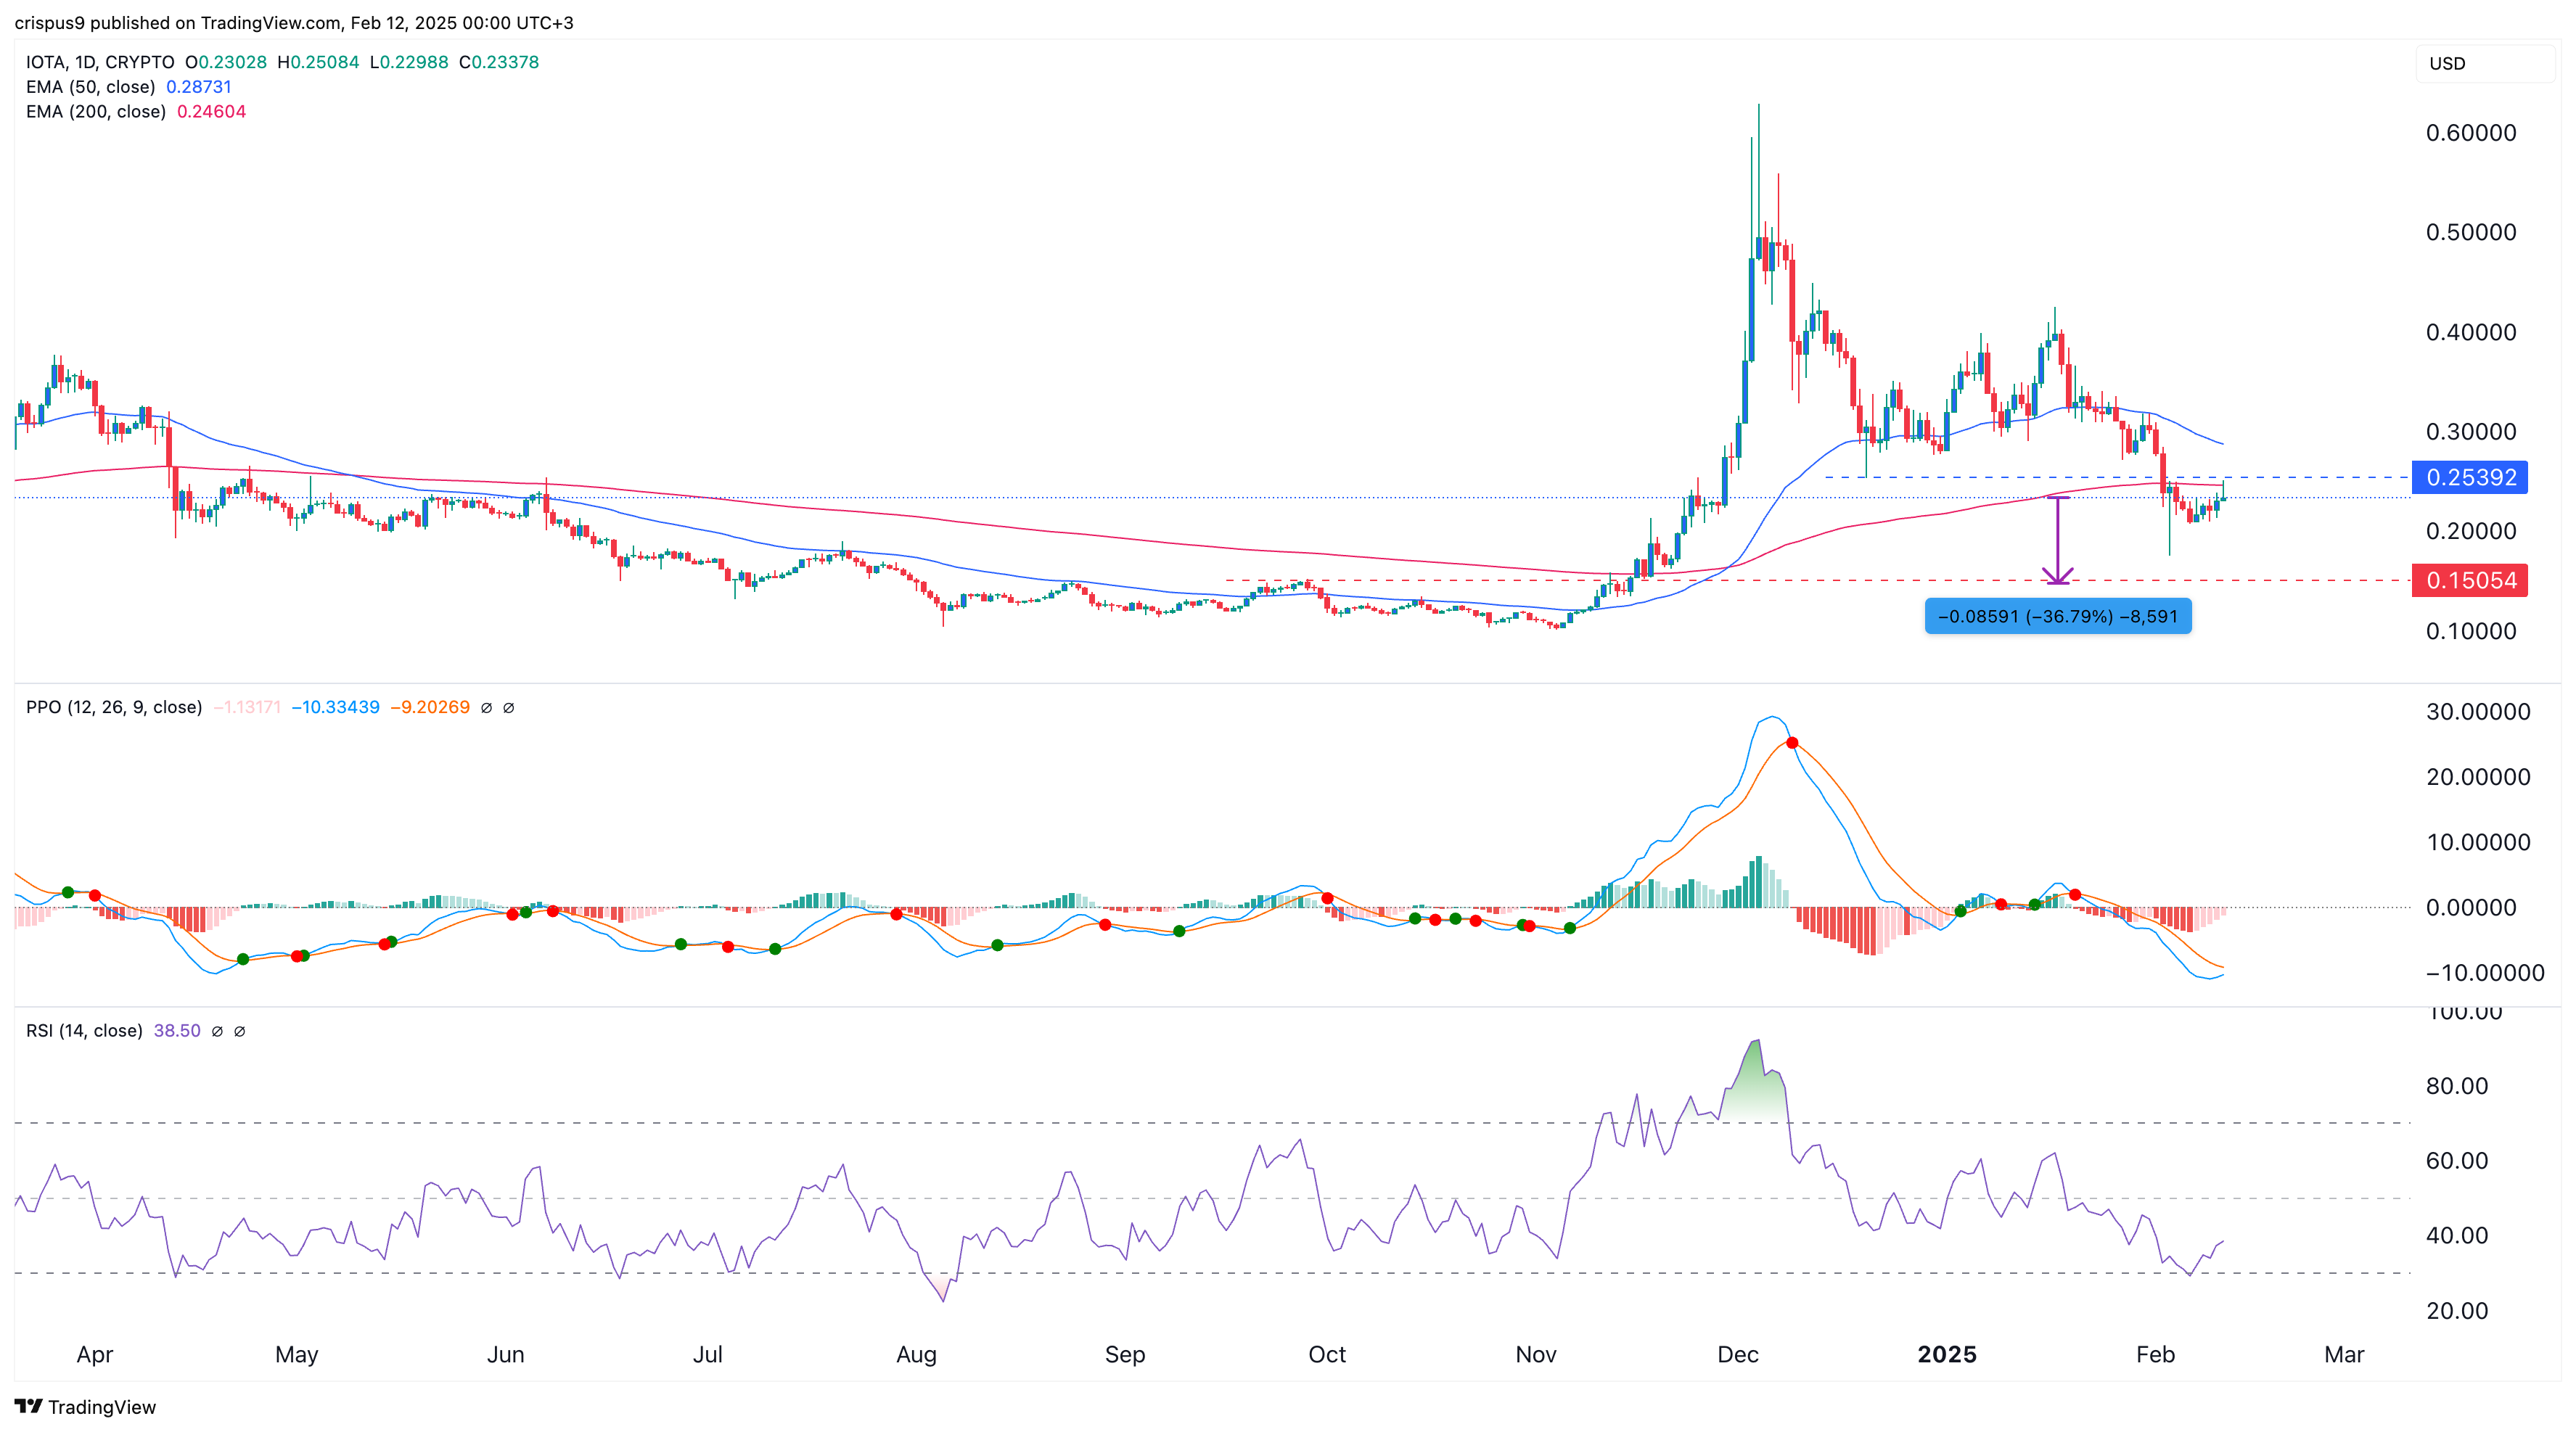The width and height of the screenshot is (2576, 1432).
Task: Click the Oct label on time axis
Action: pos(1327,1355)
